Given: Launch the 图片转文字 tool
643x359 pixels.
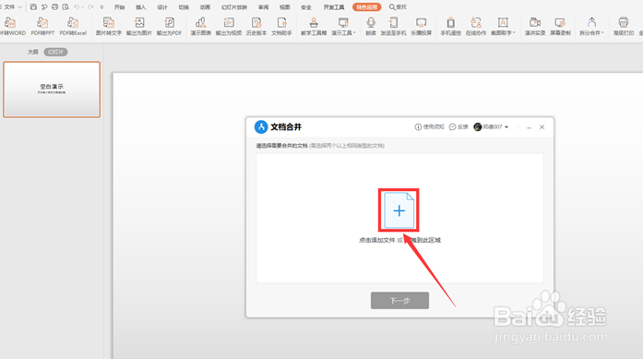Looking at the screenshot, I should click(x=109, y=26).
